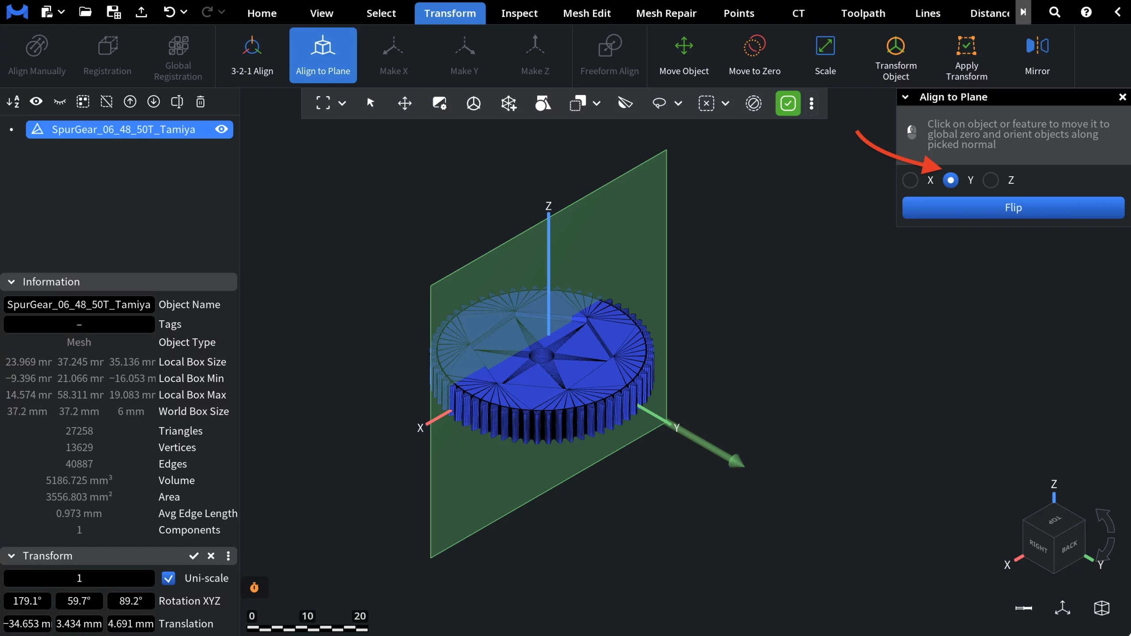Uncheck the Uni-scale checkbox
The height and width of the screenshot is (636, 1131).
click(168, 578)
